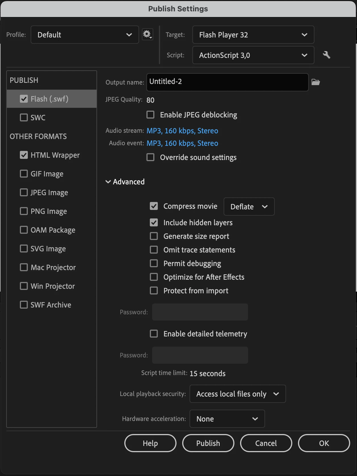357x476 pixels.
Task: Open the Profile dropdown set to Default
Action: tap(85, 35)
